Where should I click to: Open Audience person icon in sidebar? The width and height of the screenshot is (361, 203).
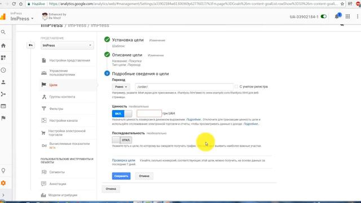pyautogui.click(x=3, y=82)
